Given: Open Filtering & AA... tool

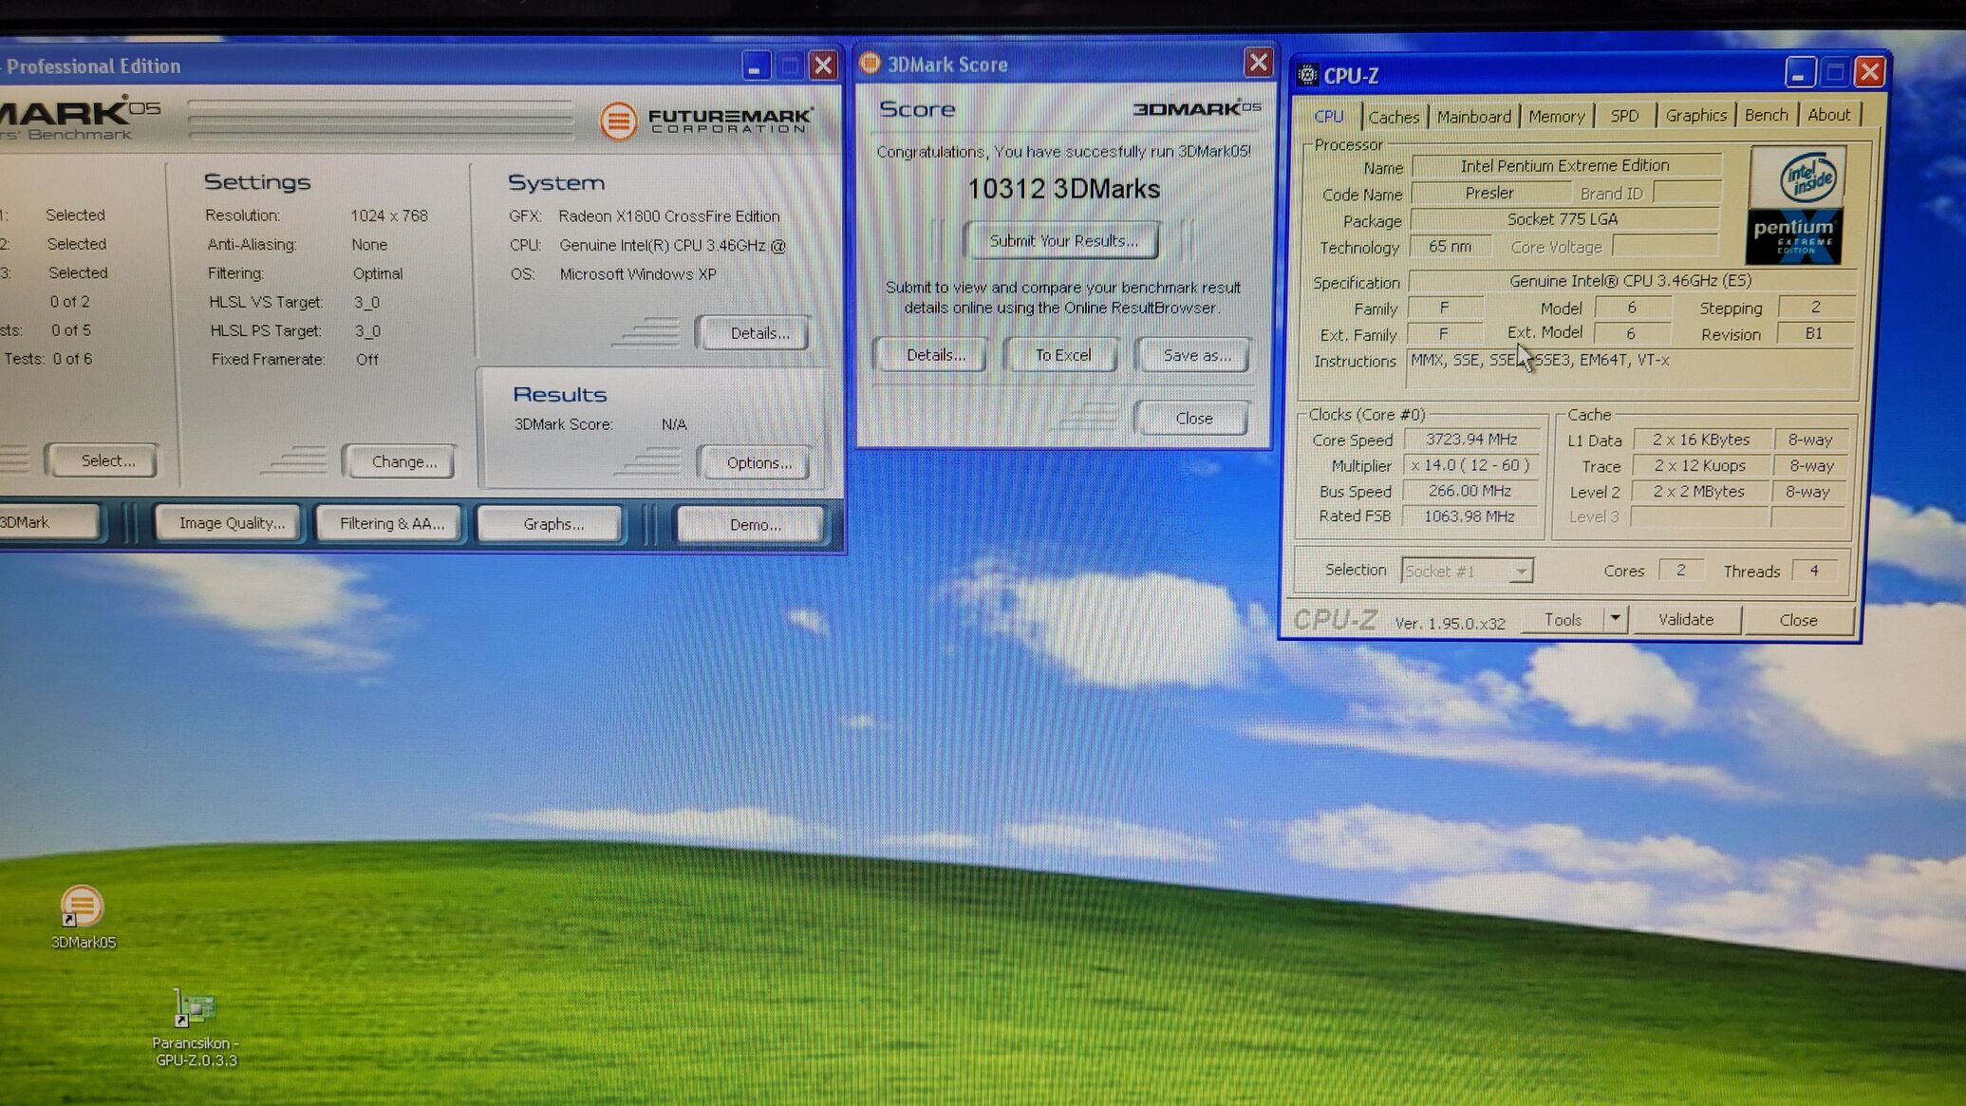Looking at the screenshot, I should pos(391,523).
